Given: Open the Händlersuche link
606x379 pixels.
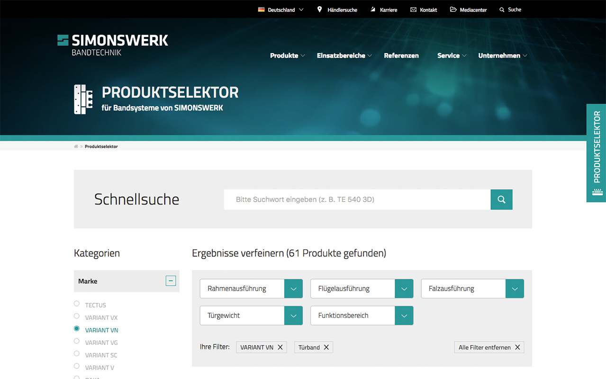Looking at the screenshot, I should [342, 10].
